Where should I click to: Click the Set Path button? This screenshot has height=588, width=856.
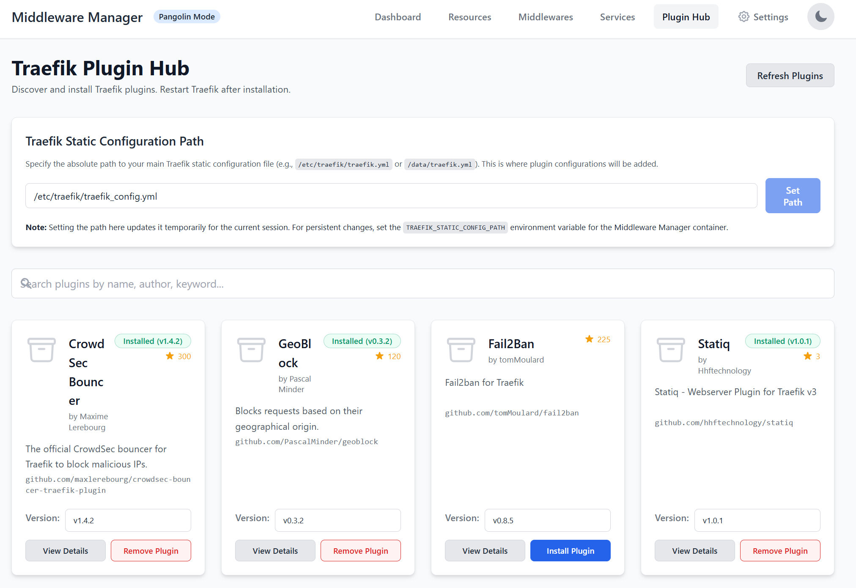pos(793,196)
